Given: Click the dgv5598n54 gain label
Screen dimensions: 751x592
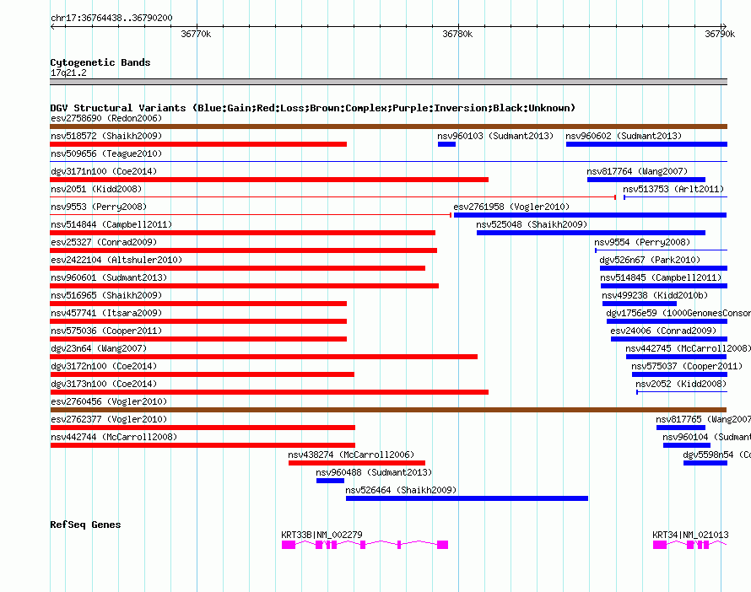Looking at the screenshot, I should (x=716, y=455).
